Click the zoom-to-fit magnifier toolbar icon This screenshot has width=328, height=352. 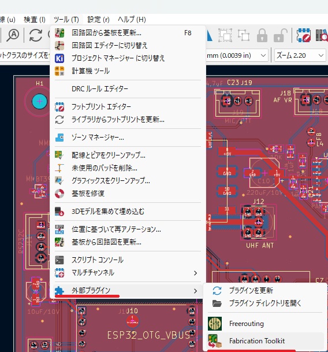pyautogui.click(x=13, y=35)
